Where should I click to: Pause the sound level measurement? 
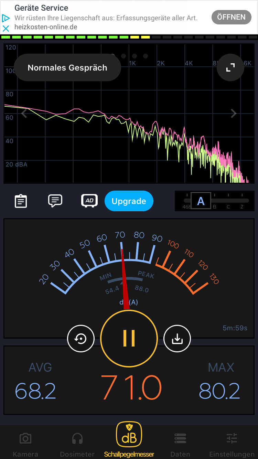click(x=129, y=338)
